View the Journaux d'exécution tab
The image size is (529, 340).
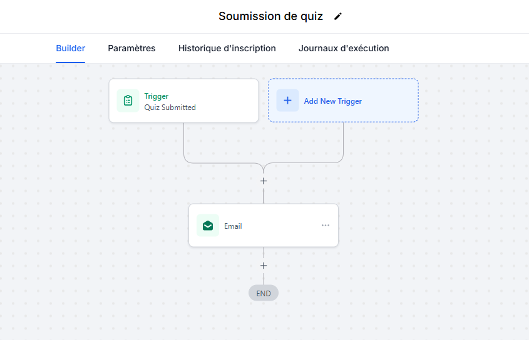click(x=344, y=48)
